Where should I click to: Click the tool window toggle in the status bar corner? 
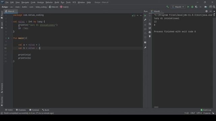coord(2,113)
